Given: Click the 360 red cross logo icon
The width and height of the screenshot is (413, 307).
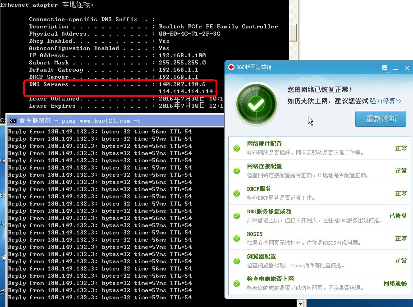Looking at the screenshot, I should (x=231, y=67).
